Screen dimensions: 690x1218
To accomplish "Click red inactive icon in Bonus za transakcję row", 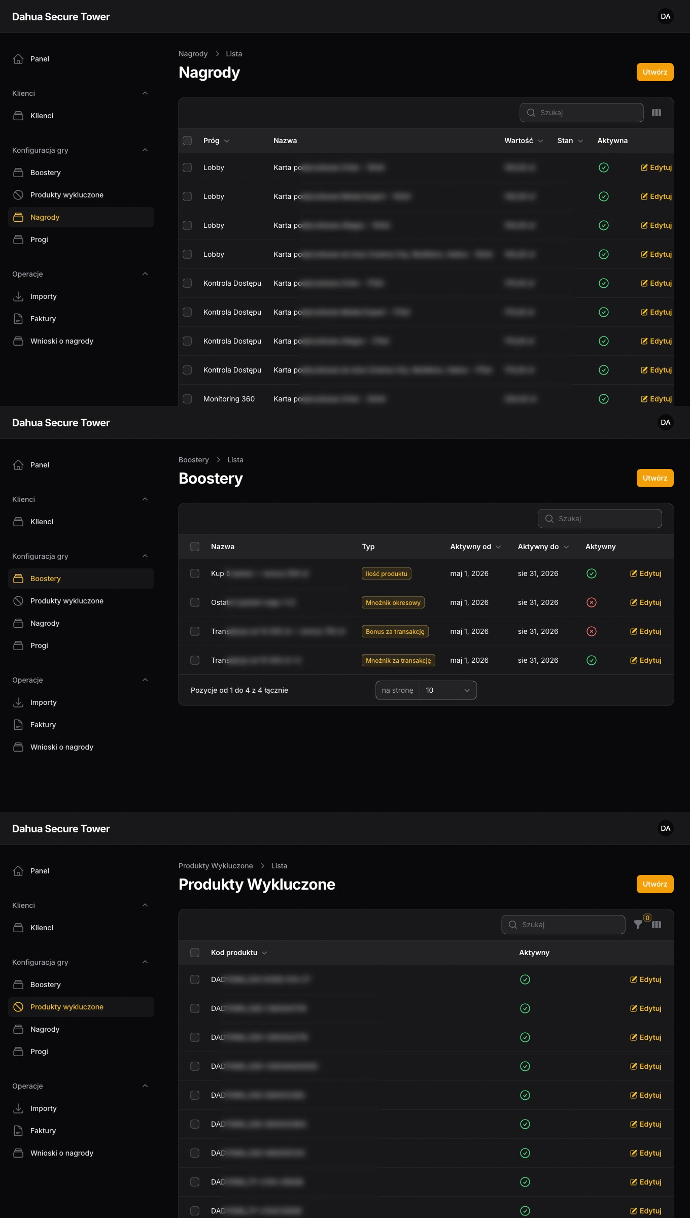I will point(592,631).
